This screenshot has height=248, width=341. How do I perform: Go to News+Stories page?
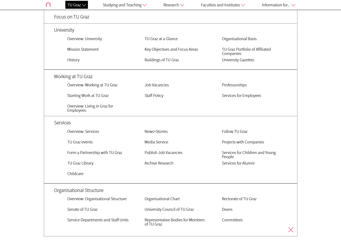click(156, 132)
